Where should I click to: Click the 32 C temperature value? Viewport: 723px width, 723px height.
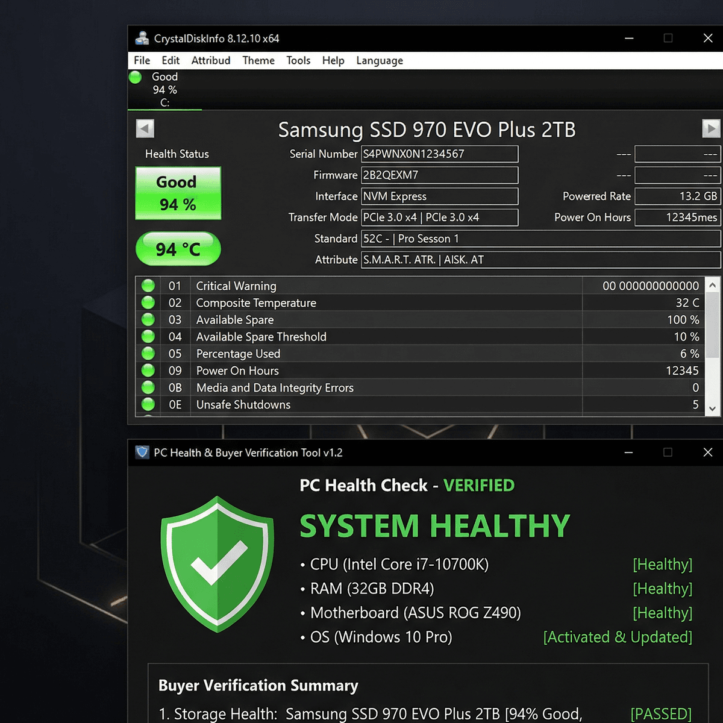pos(687,303)
